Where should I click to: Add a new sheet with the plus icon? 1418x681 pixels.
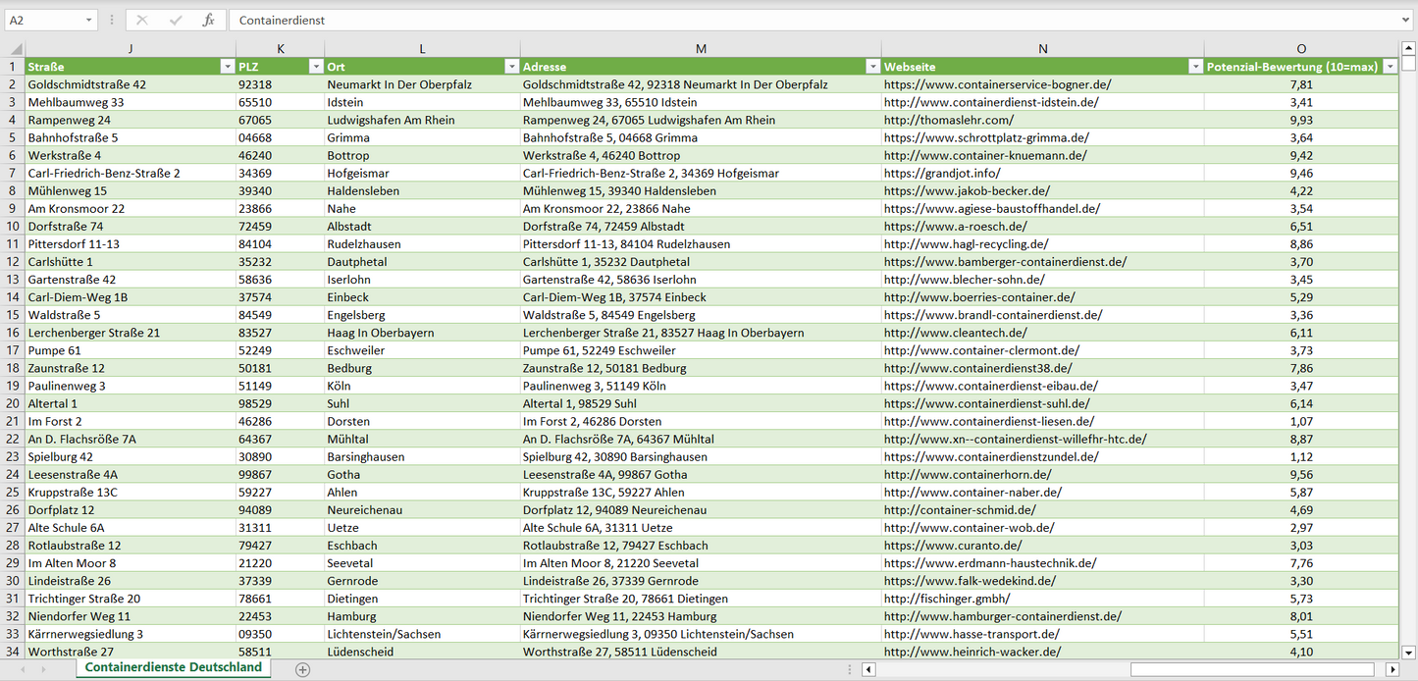click(x=302, y=669)
